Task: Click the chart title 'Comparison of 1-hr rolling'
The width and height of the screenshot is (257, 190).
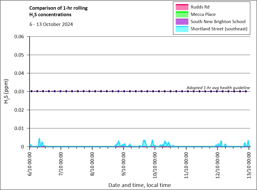Action: click(x=58, y=8)
